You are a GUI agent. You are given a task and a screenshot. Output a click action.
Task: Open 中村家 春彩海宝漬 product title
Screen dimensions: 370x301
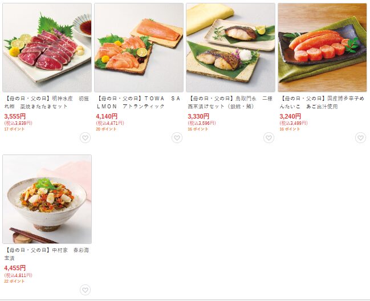(x=47, y=254)
